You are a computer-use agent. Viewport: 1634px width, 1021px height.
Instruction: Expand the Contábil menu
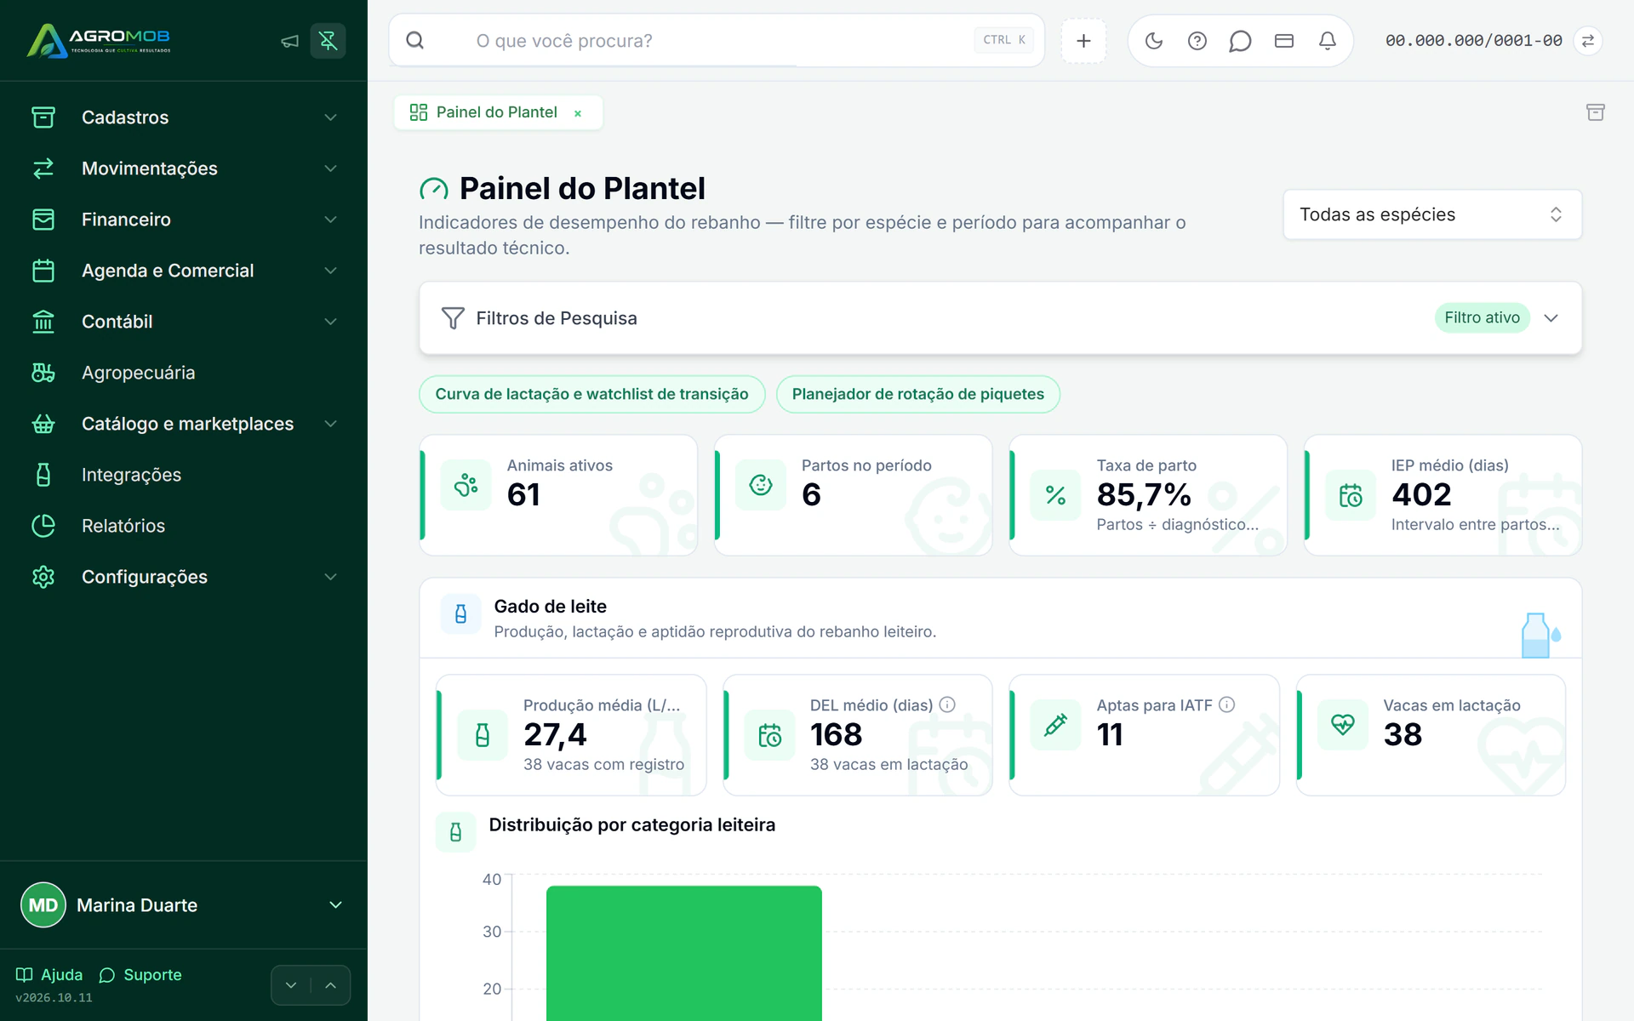tap(184, 322)
